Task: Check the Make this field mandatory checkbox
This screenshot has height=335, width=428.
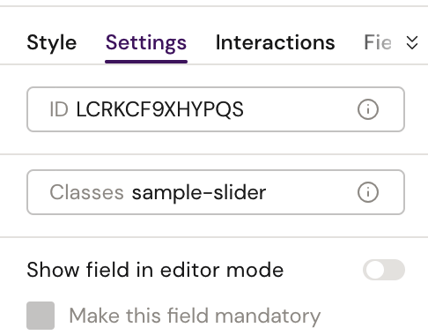Action: coord(41,316)
